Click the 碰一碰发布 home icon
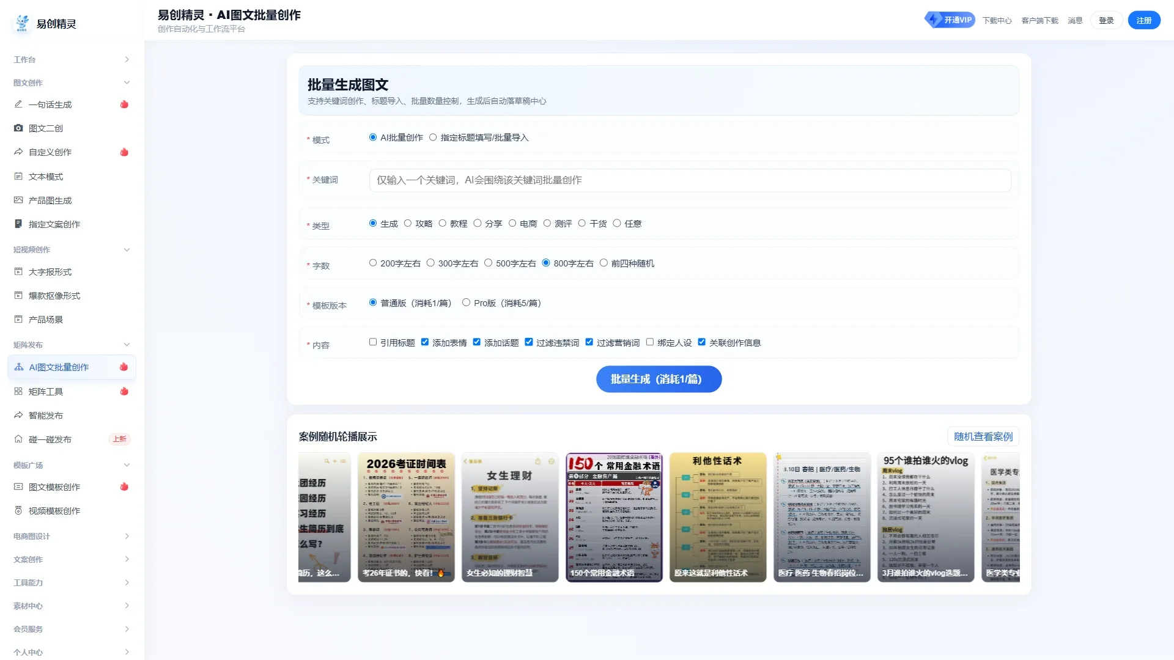This screenshot has height=660, width=1174. tap(18, 439)
